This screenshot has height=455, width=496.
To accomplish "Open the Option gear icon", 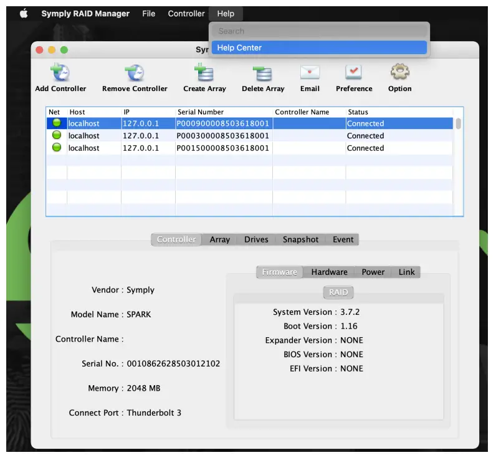I will click(x=400, y=72).
